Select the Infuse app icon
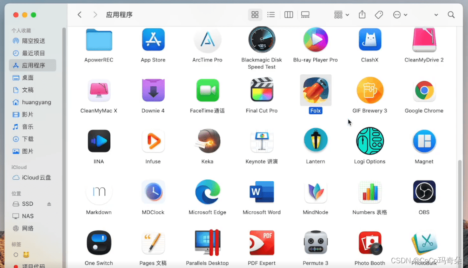This screenshot has width=468, height=268. click(153, 141)
